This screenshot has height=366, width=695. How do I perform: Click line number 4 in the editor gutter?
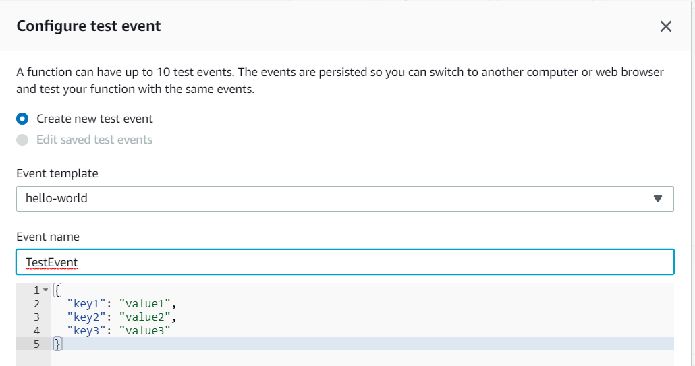[x=36, y=330]
